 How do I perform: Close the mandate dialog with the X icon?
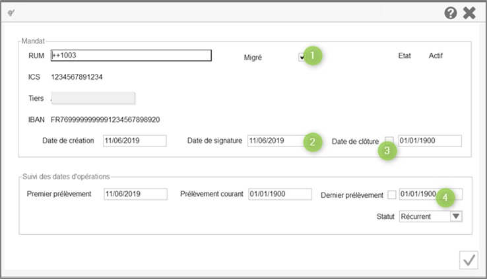(x=470, y=13)
